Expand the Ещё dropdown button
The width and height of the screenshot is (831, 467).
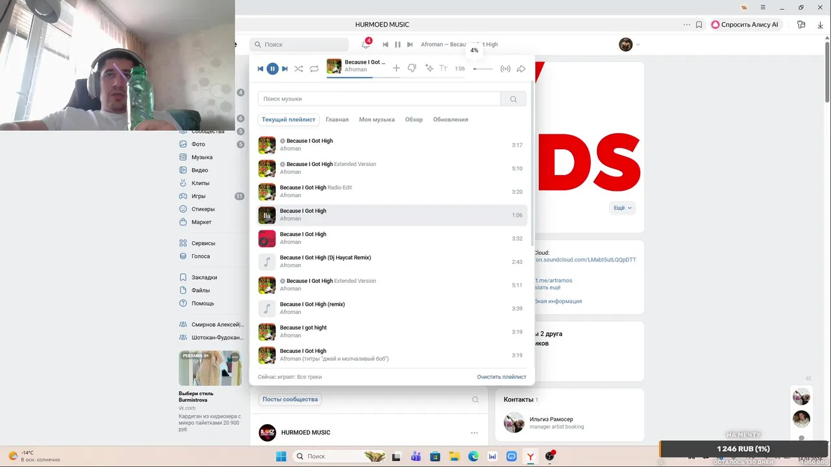(622, 208)
